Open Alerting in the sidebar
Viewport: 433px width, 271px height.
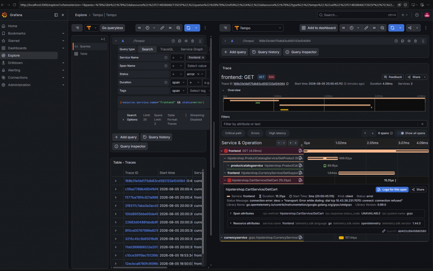14,70
